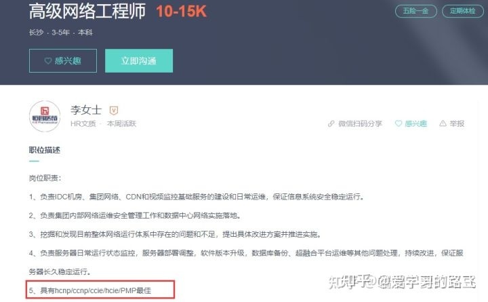The height and width of the screenshot is (302, 488).
Task: Click the HR文质 company label
Action: 83,124
